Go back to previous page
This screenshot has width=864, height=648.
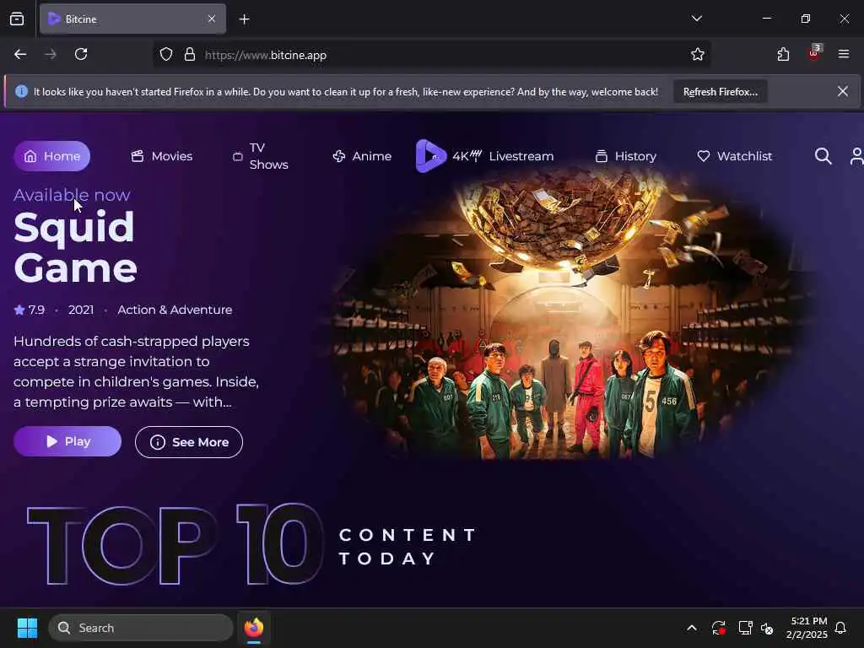tap(20, 55)
